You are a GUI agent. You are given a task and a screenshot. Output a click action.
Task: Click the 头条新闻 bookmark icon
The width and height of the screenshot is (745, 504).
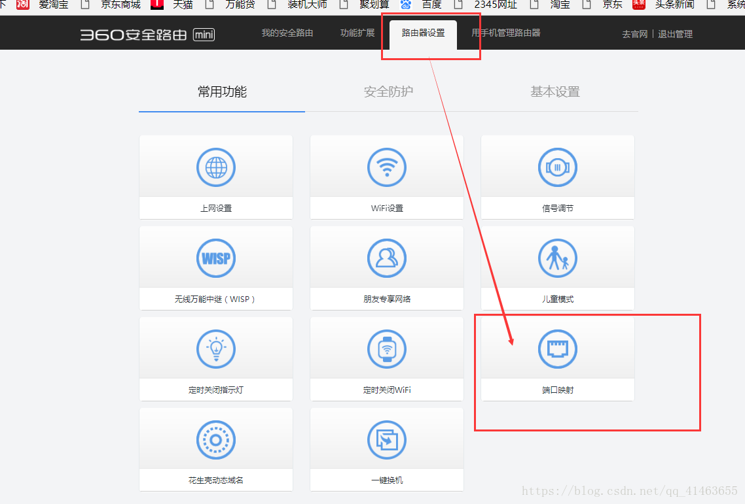point(639,5)
